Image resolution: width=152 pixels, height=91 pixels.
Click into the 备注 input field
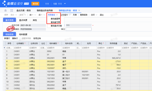click(79, 29)
